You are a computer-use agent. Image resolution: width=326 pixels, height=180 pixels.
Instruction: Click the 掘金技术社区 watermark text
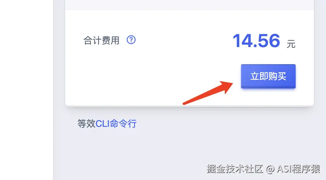pos(235,169)
